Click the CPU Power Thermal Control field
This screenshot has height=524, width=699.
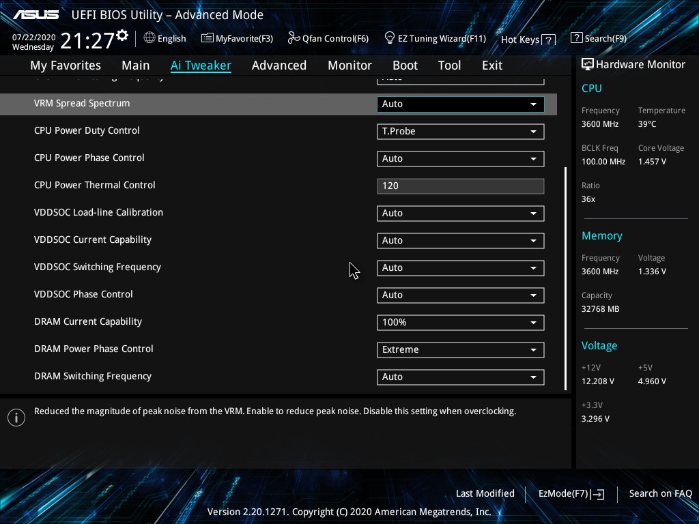460,186
